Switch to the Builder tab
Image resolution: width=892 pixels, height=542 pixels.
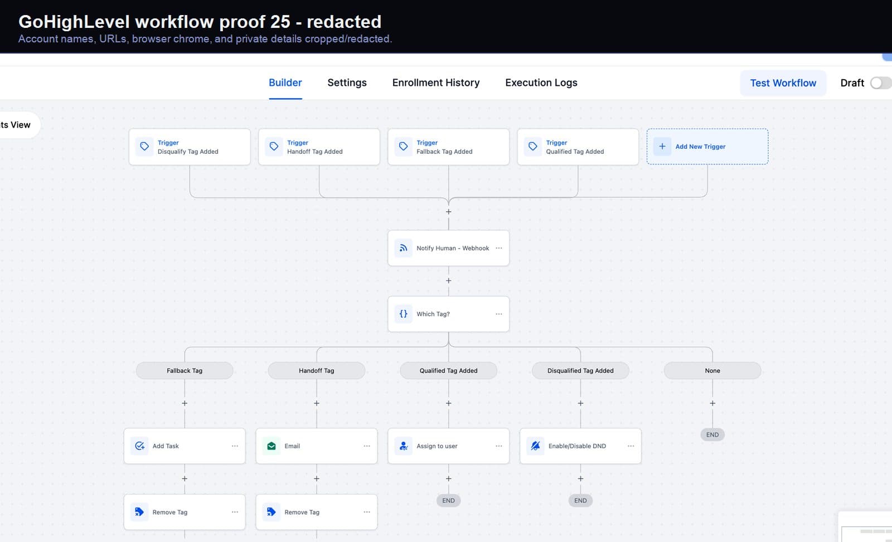coord(285,83)
